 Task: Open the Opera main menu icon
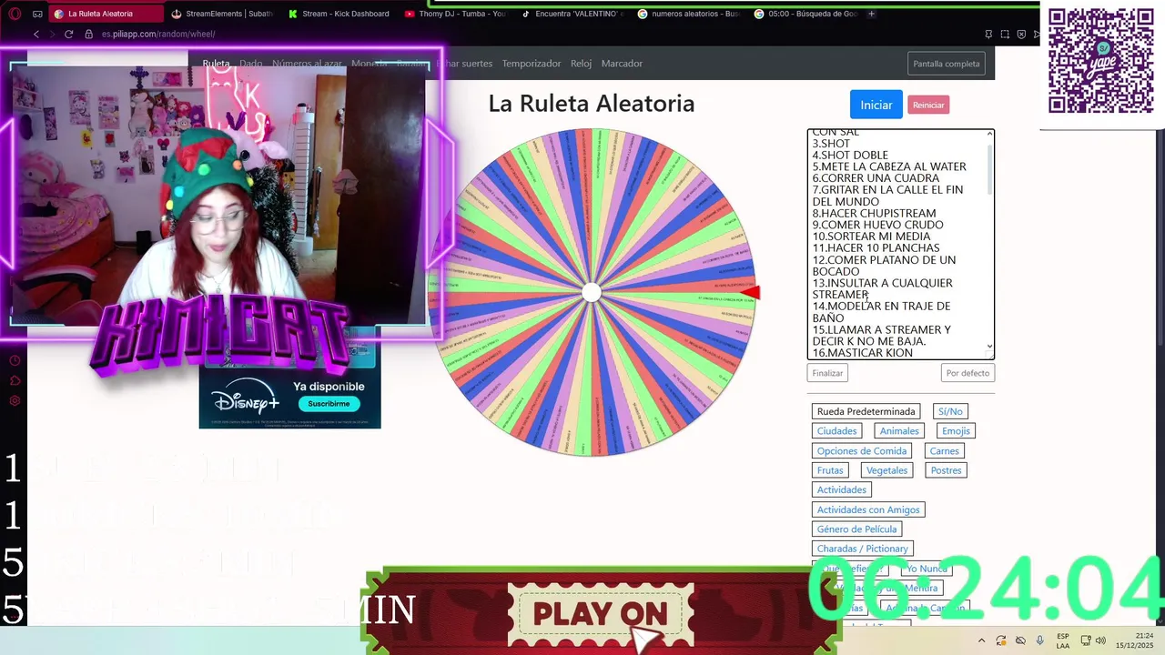pyautogui.click(x=15, y=14)
